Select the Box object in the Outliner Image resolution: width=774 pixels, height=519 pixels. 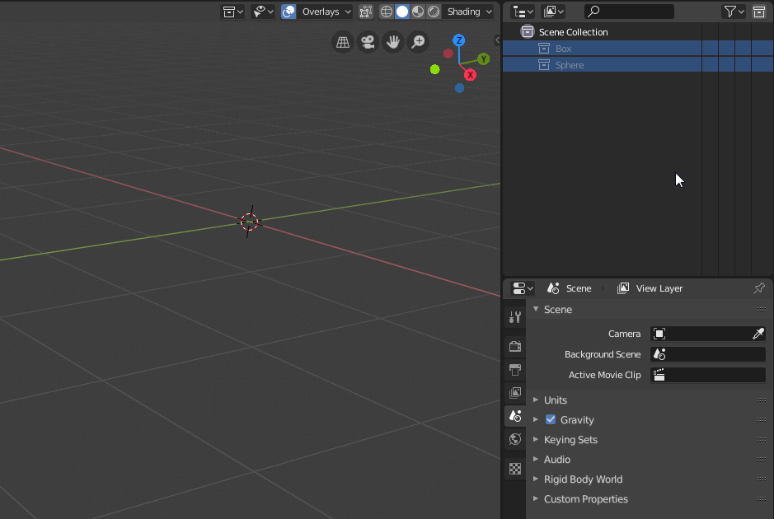click(564, 48)
